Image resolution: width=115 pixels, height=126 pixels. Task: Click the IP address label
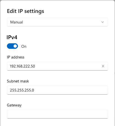pos(15,57)
